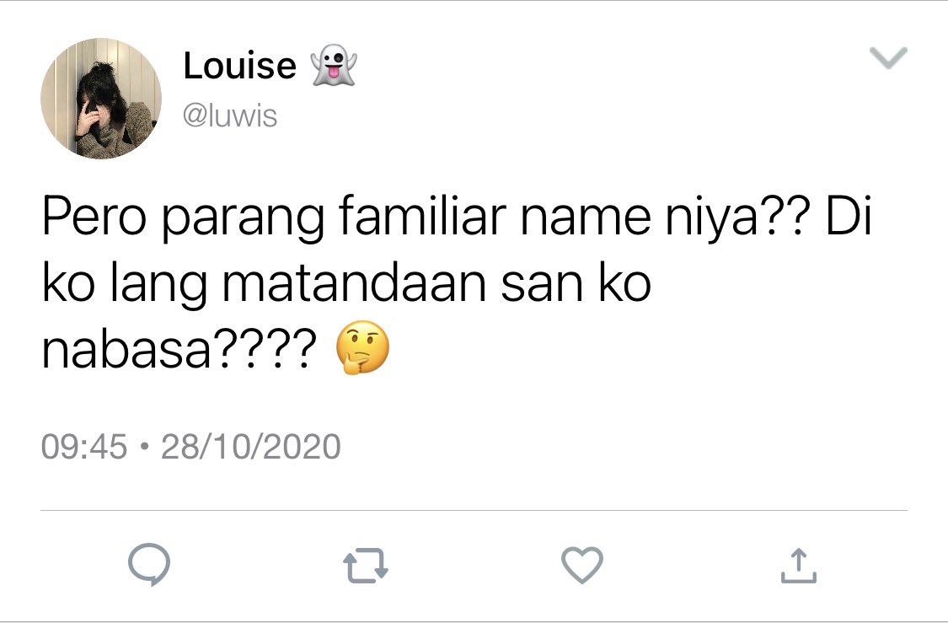Share the tweet using the upload arrow icon
The width and height of the screenshot is (948, 623).
coord(799,565)
